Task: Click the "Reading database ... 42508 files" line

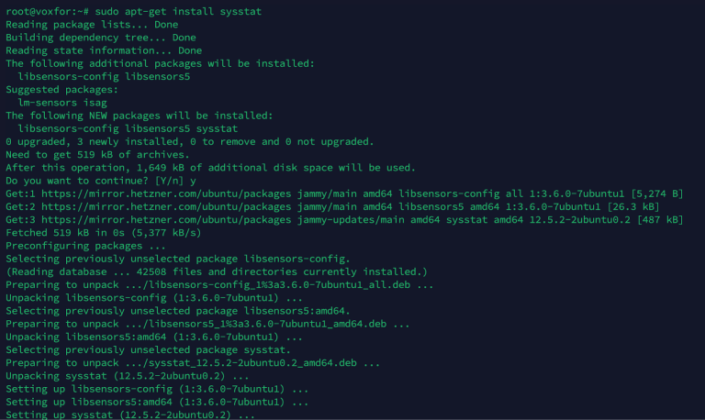Action: (x=217, y=271)
